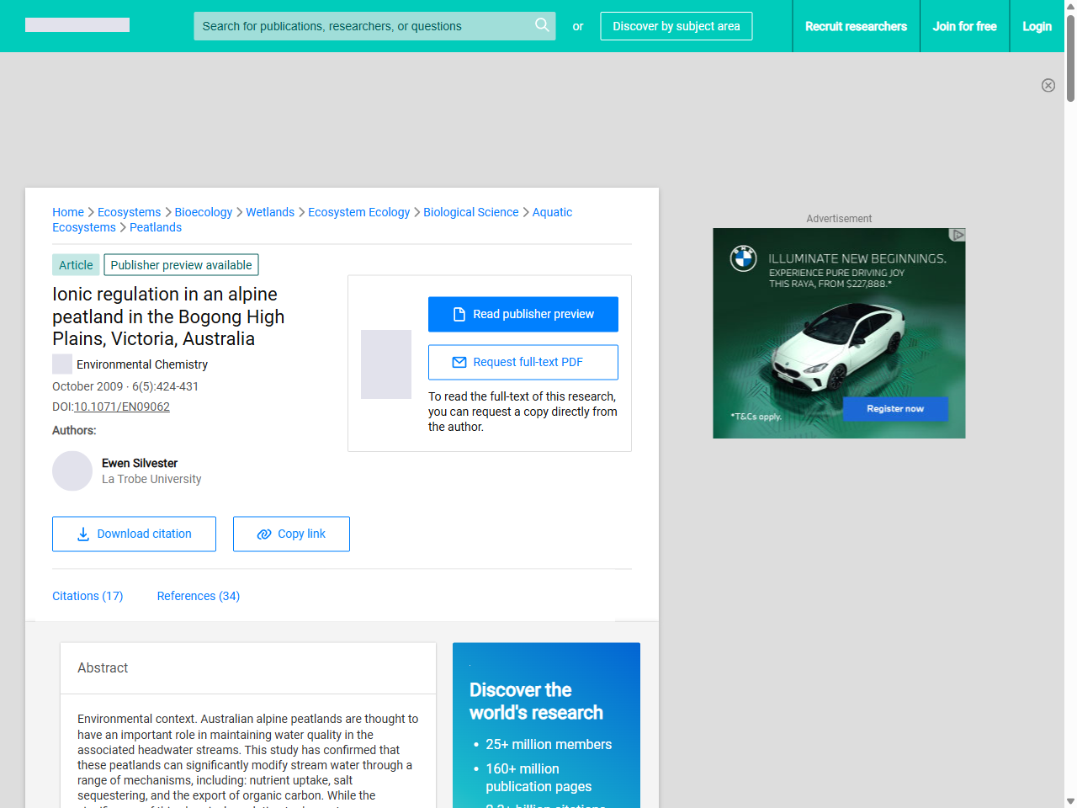Click Register now on BMW advertisement
Viewport: 1077px width, 808px height.
coord(895,409)
